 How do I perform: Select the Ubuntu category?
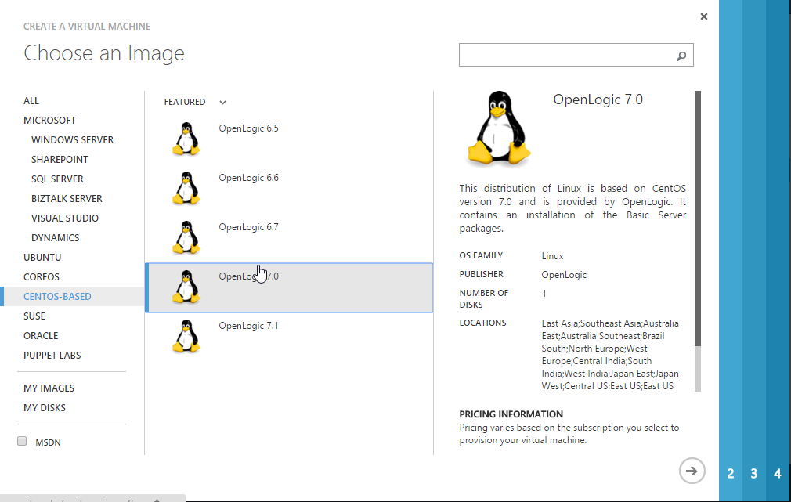point(42,258)
